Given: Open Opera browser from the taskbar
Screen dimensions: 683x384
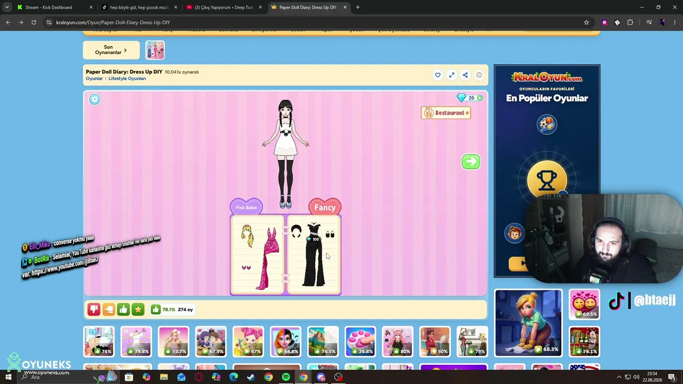Looking at the screenshot, I should click(199, 377).
